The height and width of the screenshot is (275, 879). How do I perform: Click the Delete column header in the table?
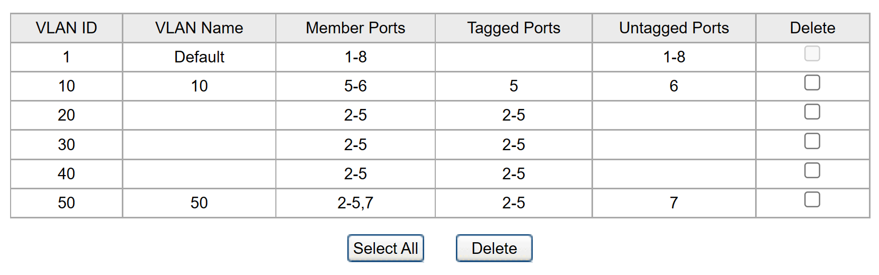tap(812, 28)
